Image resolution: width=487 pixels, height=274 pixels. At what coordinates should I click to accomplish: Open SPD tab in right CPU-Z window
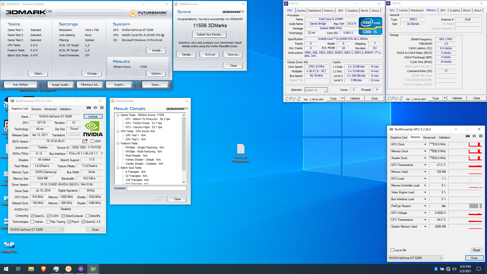pos(443,10)
